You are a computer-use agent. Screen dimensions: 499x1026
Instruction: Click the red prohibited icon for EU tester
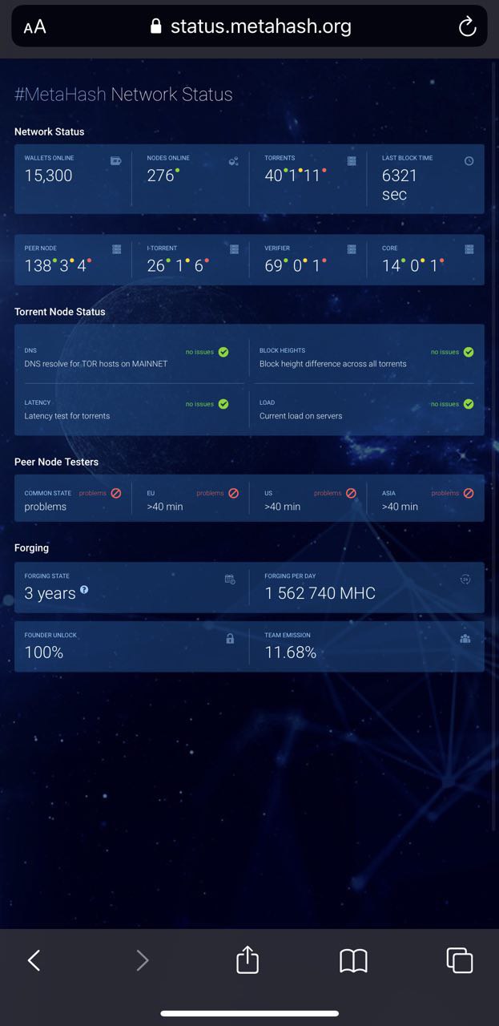point(234,493)
